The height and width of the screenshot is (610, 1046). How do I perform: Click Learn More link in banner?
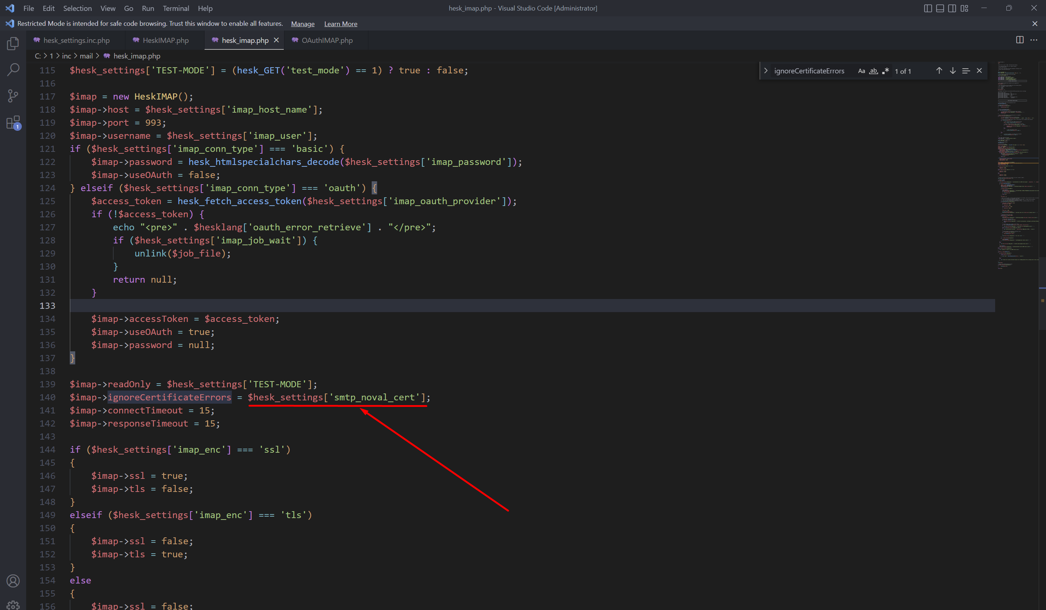point(341,24)
